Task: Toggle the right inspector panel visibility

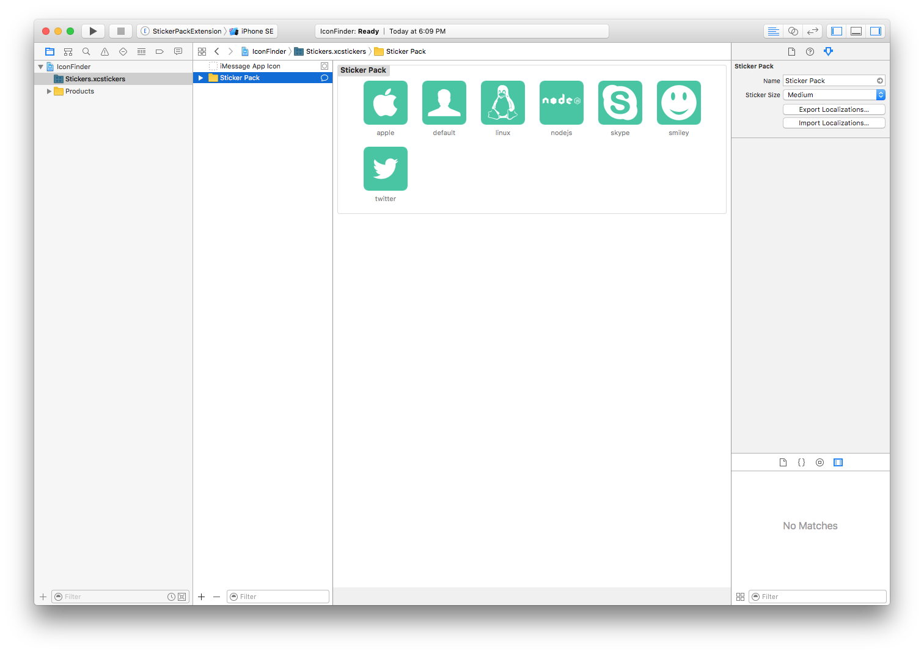Action: click(x=875, y=31)
